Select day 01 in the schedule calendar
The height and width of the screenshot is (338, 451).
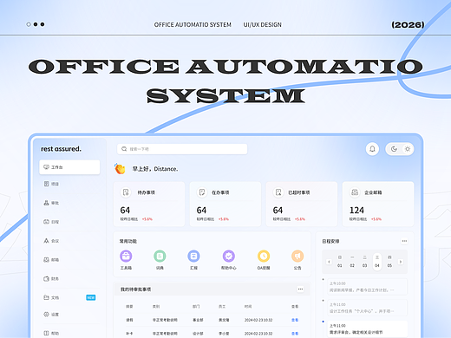[340, 262]
